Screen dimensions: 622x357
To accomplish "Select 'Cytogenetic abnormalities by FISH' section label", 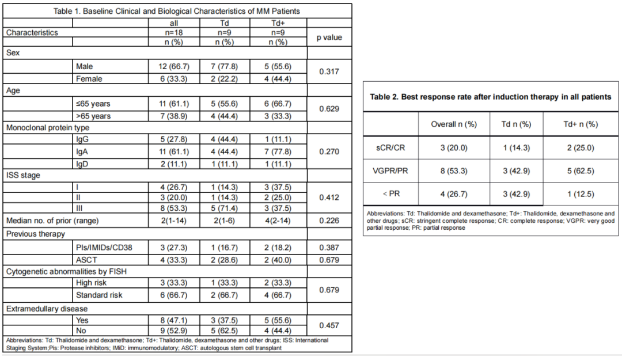I will click(66, 272).
